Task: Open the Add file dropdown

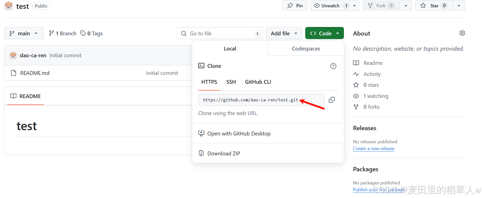Action: (284, 33)
